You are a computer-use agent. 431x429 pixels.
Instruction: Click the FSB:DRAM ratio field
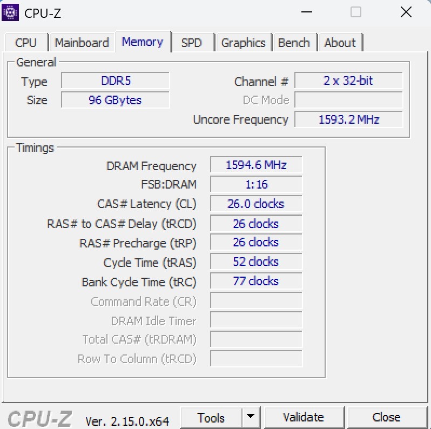click(x=255, y=185)
